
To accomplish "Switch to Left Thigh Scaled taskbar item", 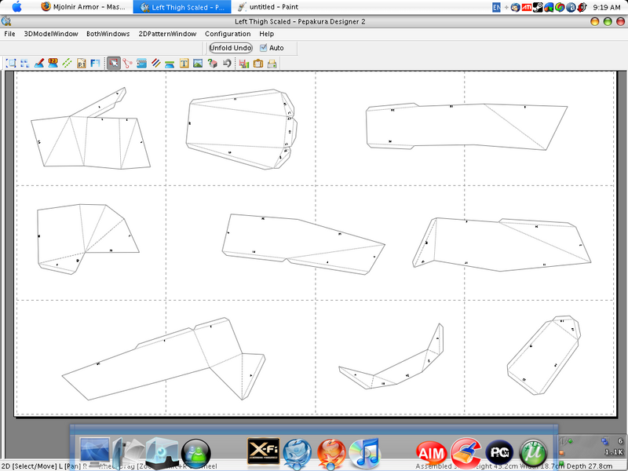I will tap(182, 7).
